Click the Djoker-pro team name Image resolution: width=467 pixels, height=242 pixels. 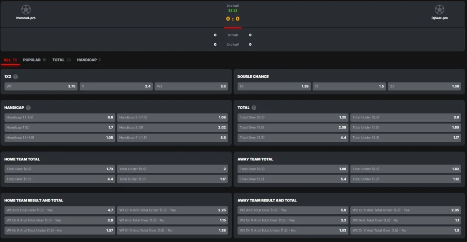click(440, 18)
